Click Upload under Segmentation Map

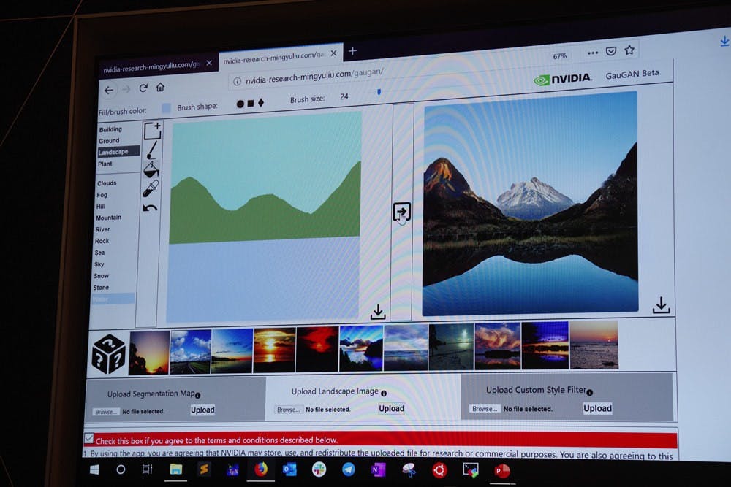pyautogui.click(x=202, y=410)
